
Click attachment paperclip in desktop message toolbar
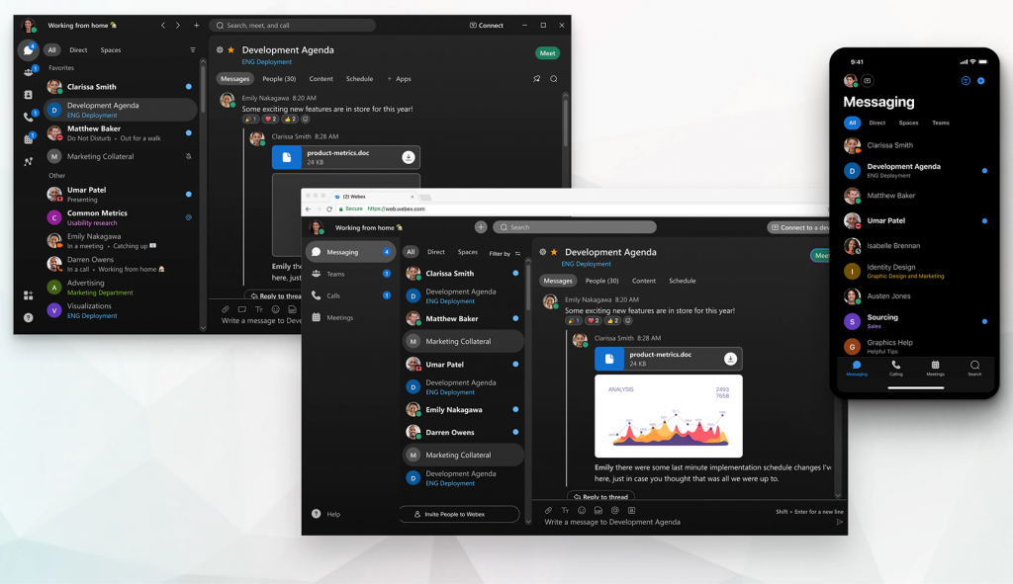coord(226,309)
